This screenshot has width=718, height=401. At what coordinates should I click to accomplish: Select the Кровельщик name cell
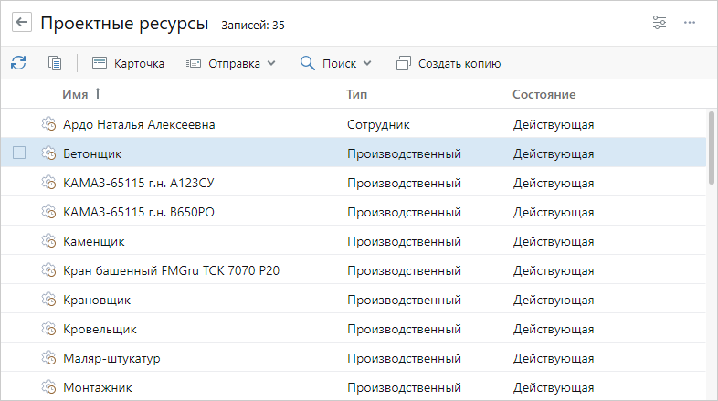100,330
